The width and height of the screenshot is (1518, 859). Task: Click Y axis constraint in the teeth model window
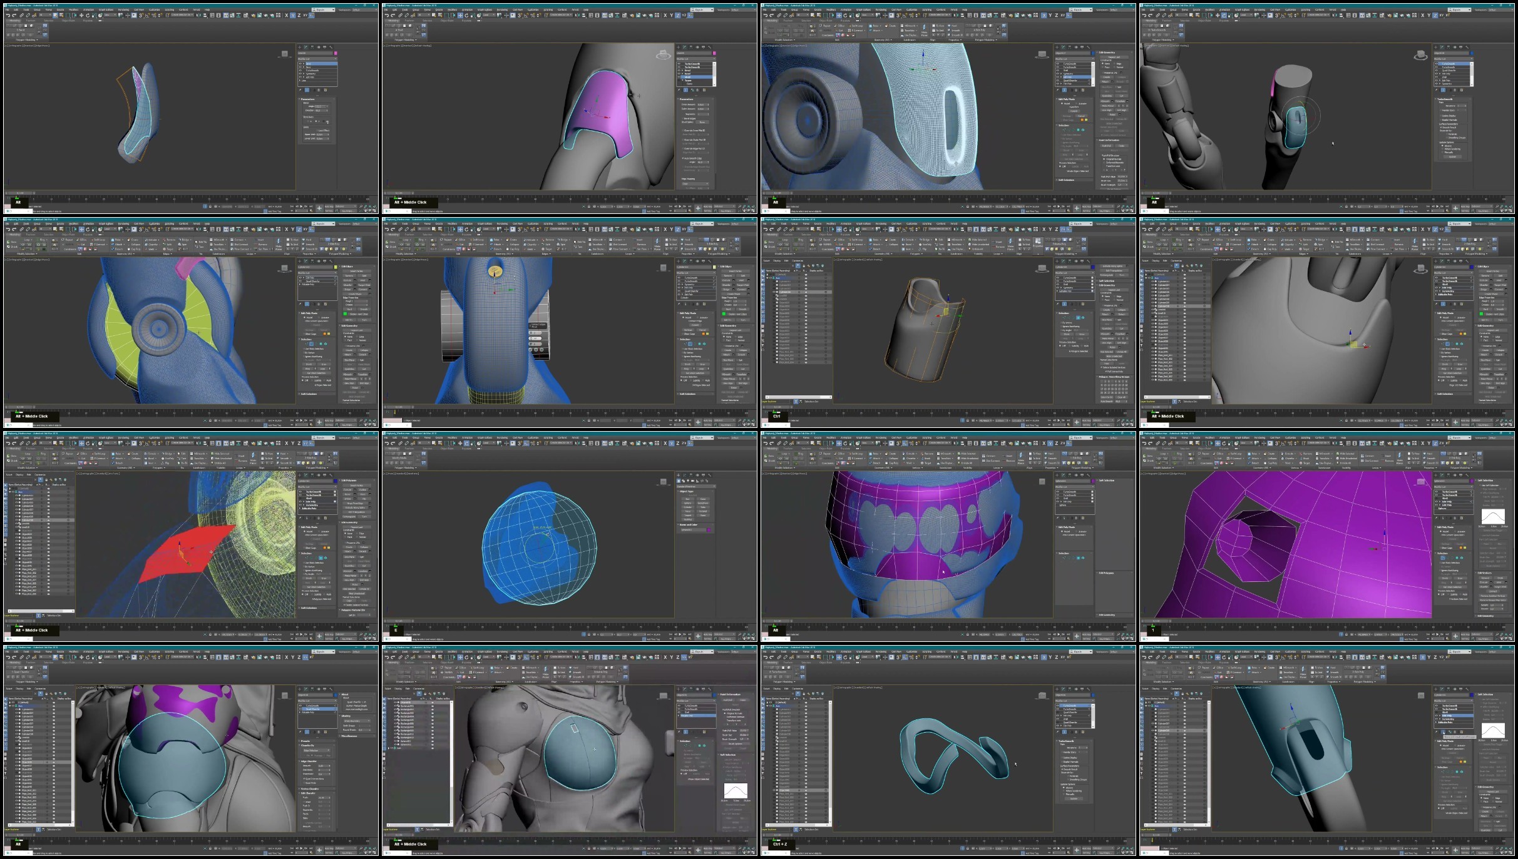[x=1050, y=444]
